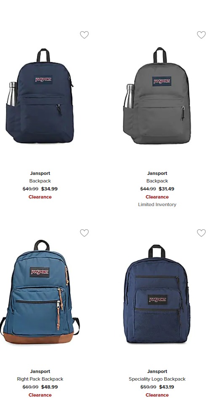210x416 pixels.
Task: Open the navy blue backpack product image
Action: (x=40, y=96)
